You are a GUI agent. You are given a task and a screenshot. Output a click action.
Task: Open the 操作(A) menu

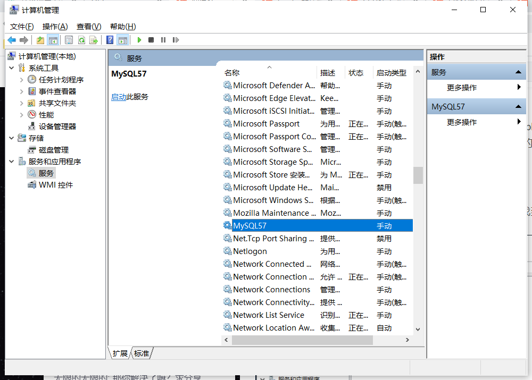(x=55, y=27)
